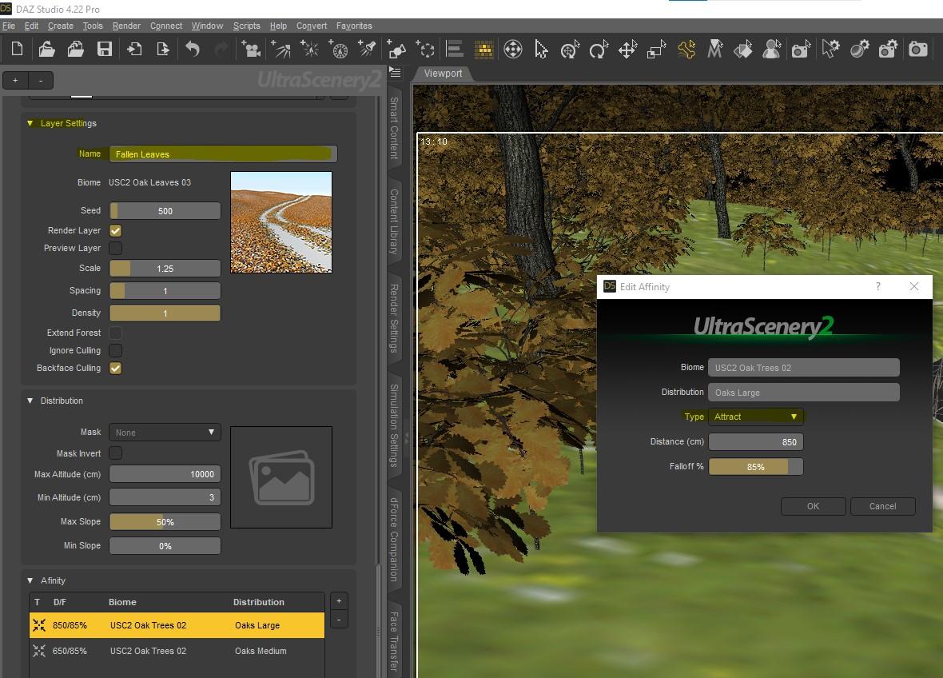Click the Render camera icon
The height and width of the screenshot is (678, 943).
[917, 49]
